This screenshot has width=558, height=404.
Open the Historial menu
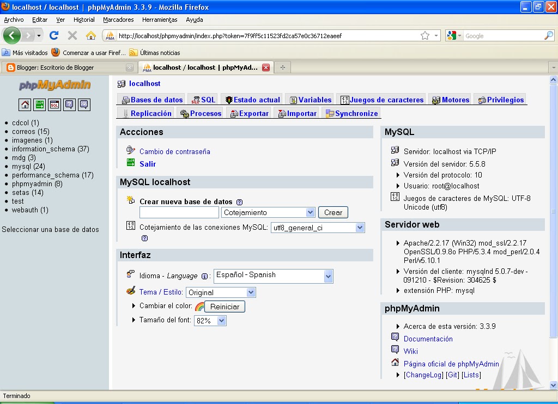tap(84, 20)
